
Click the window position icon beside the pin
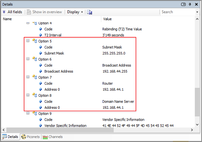pyautogui.click(x=183, y=4)
